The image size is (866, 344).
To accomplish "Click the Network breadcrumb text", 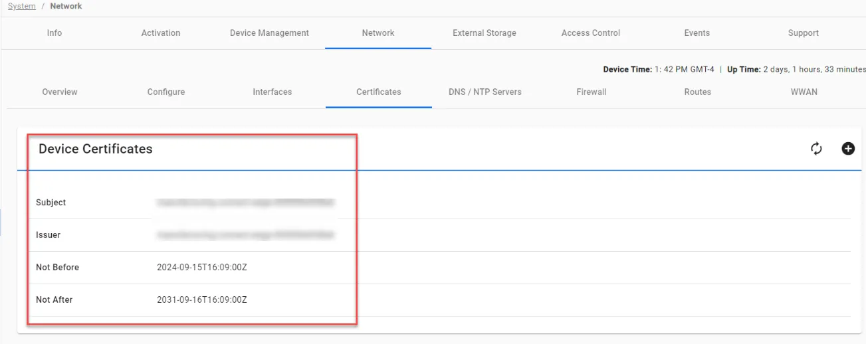I will 66,6.
